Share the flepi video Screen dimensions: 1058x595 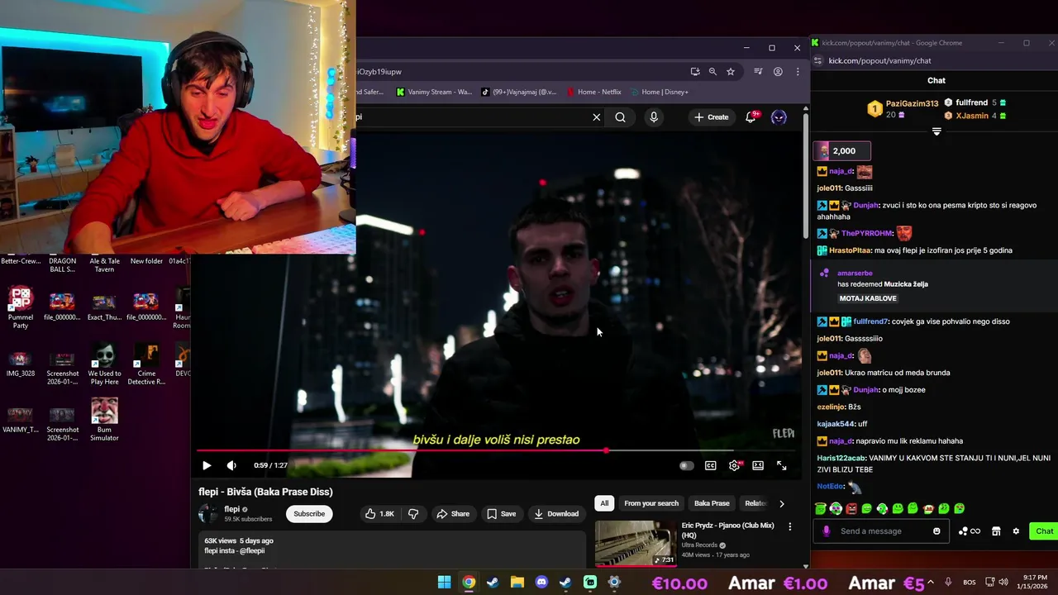point(453,514)
